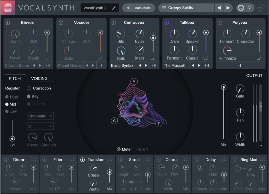Image resolution: width=269 pixels, height=194 pixels.
Task: Load previous global preset arrow
Action: pyautogui.click(x=219, y=8)
